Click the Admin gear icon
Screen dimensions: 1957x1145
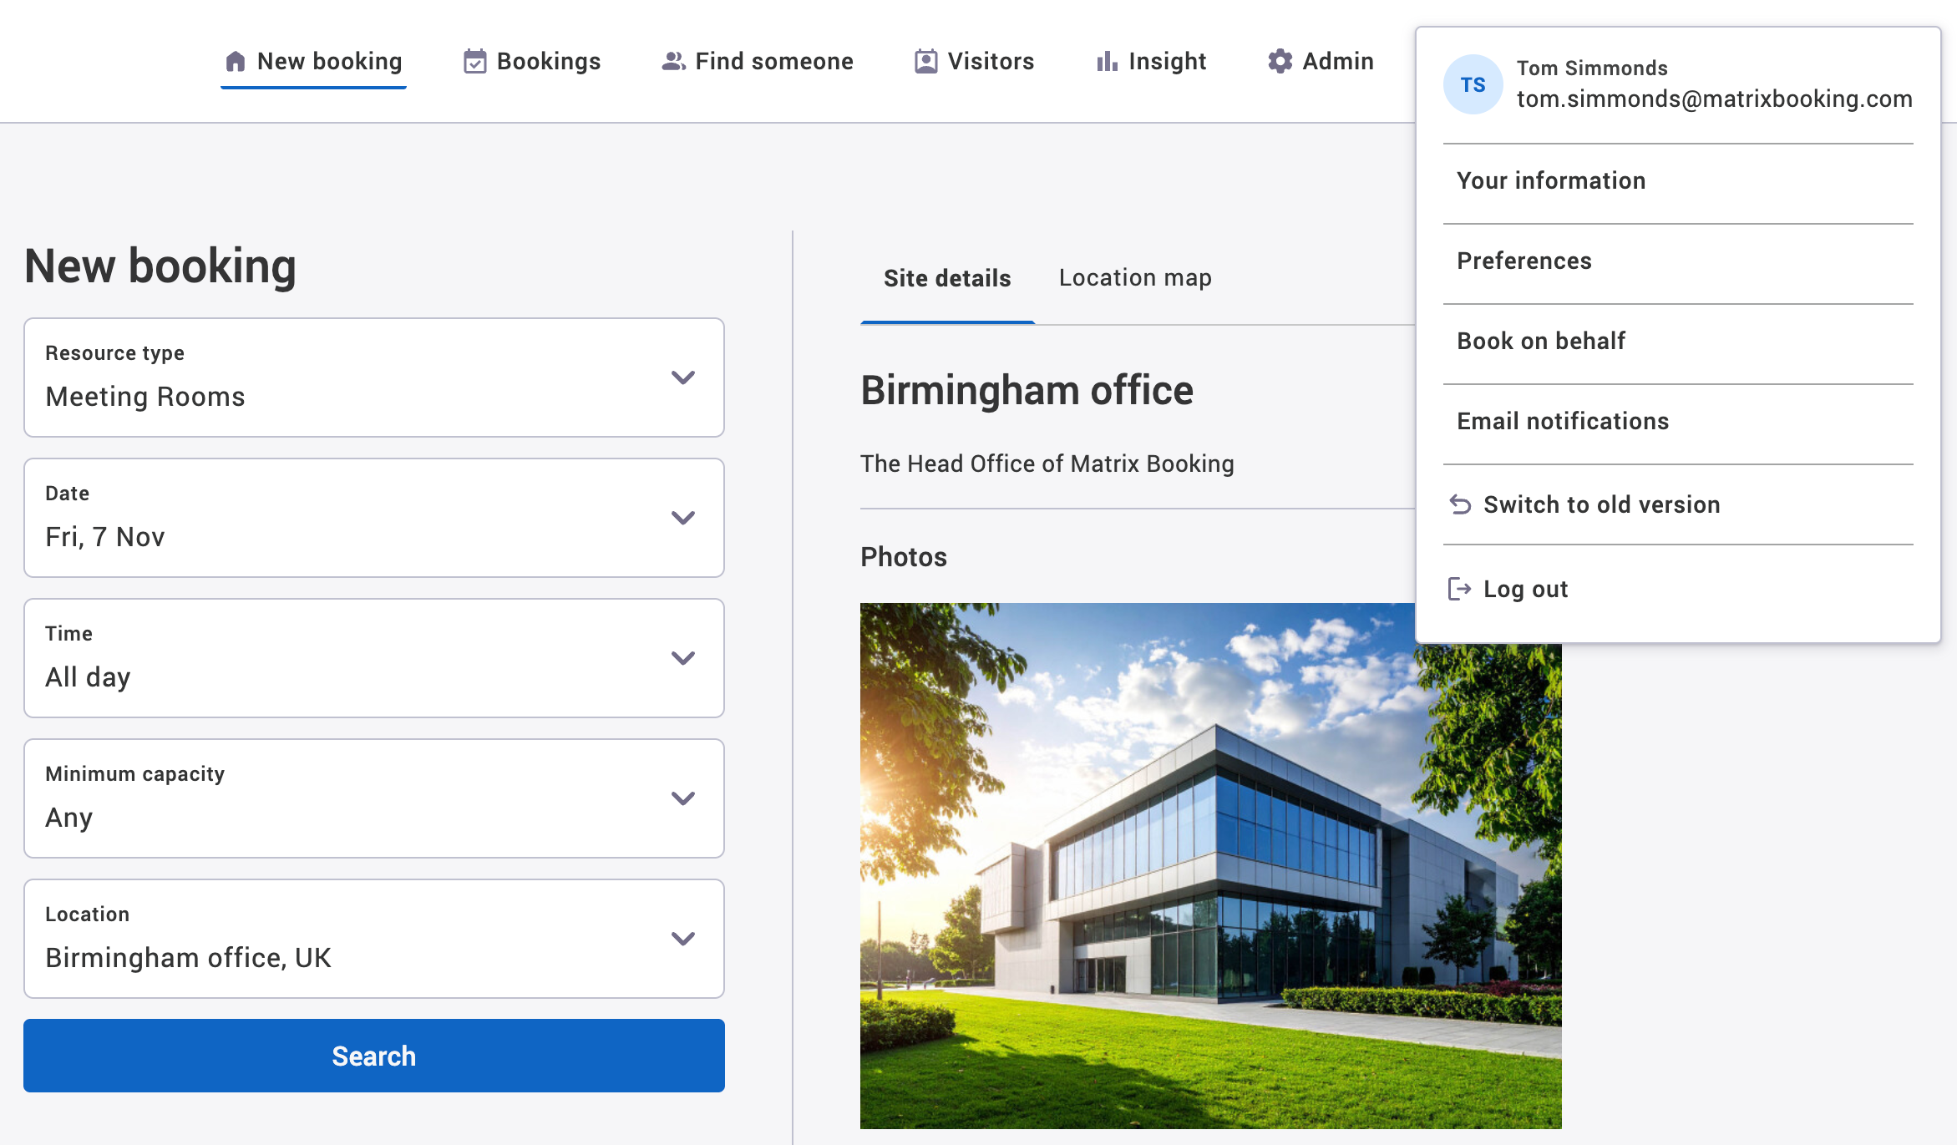(1280, 62)
